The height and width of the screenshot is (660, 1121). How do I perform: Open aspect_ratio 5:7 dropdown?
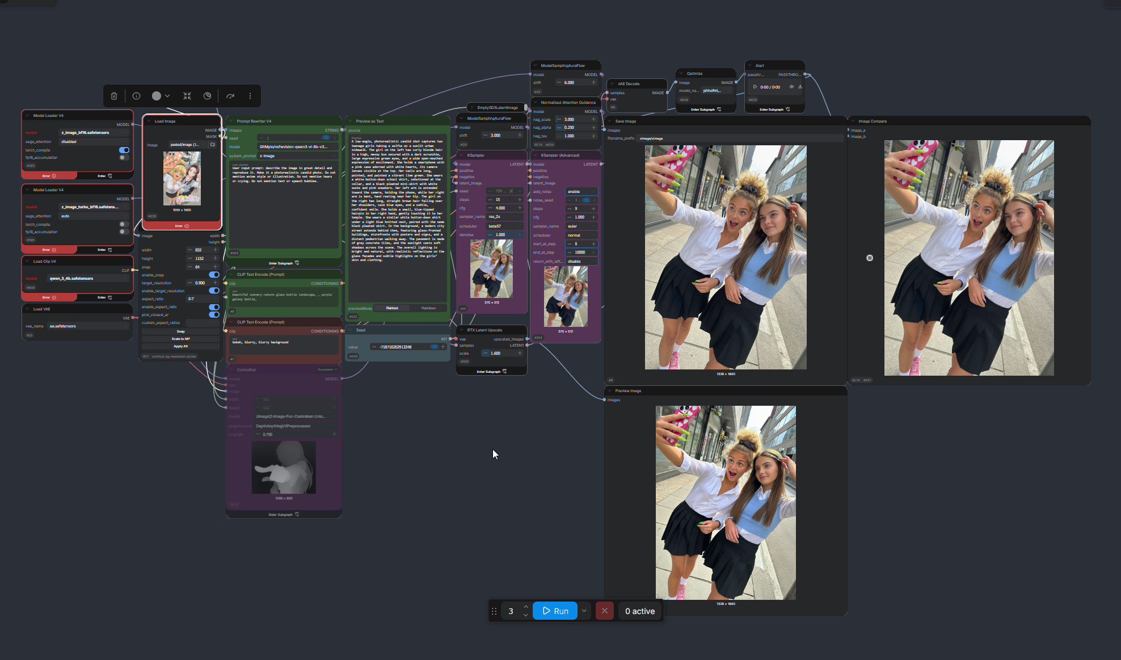202,299
